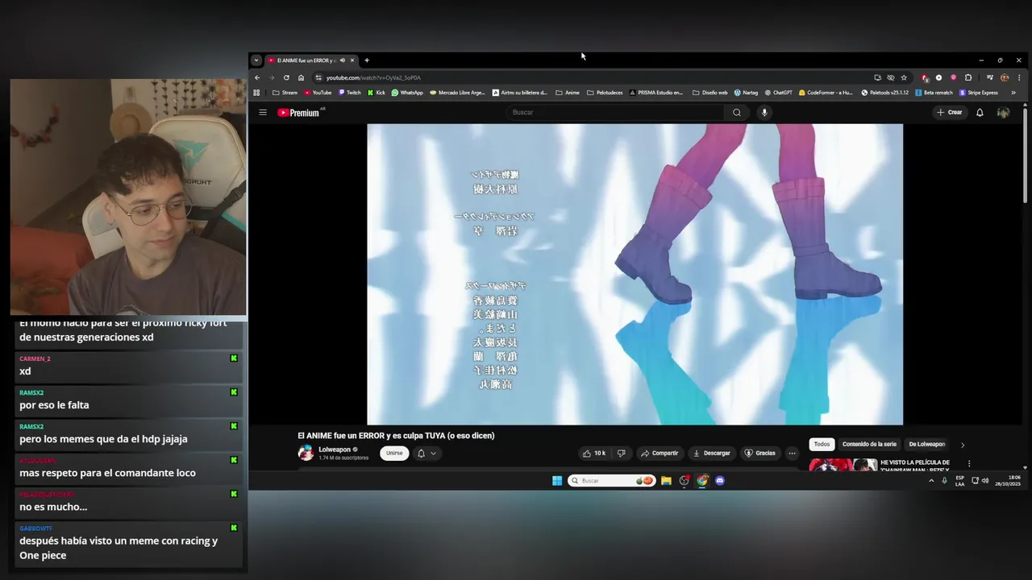Start voice search with the microphone icon
This screenshot has width=1032, height=580.
point(764,112)
